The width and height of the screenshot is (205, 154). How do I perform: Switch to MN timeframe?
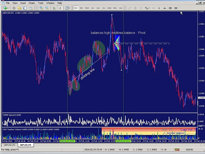pyautogui.click(x=115, y=8)
